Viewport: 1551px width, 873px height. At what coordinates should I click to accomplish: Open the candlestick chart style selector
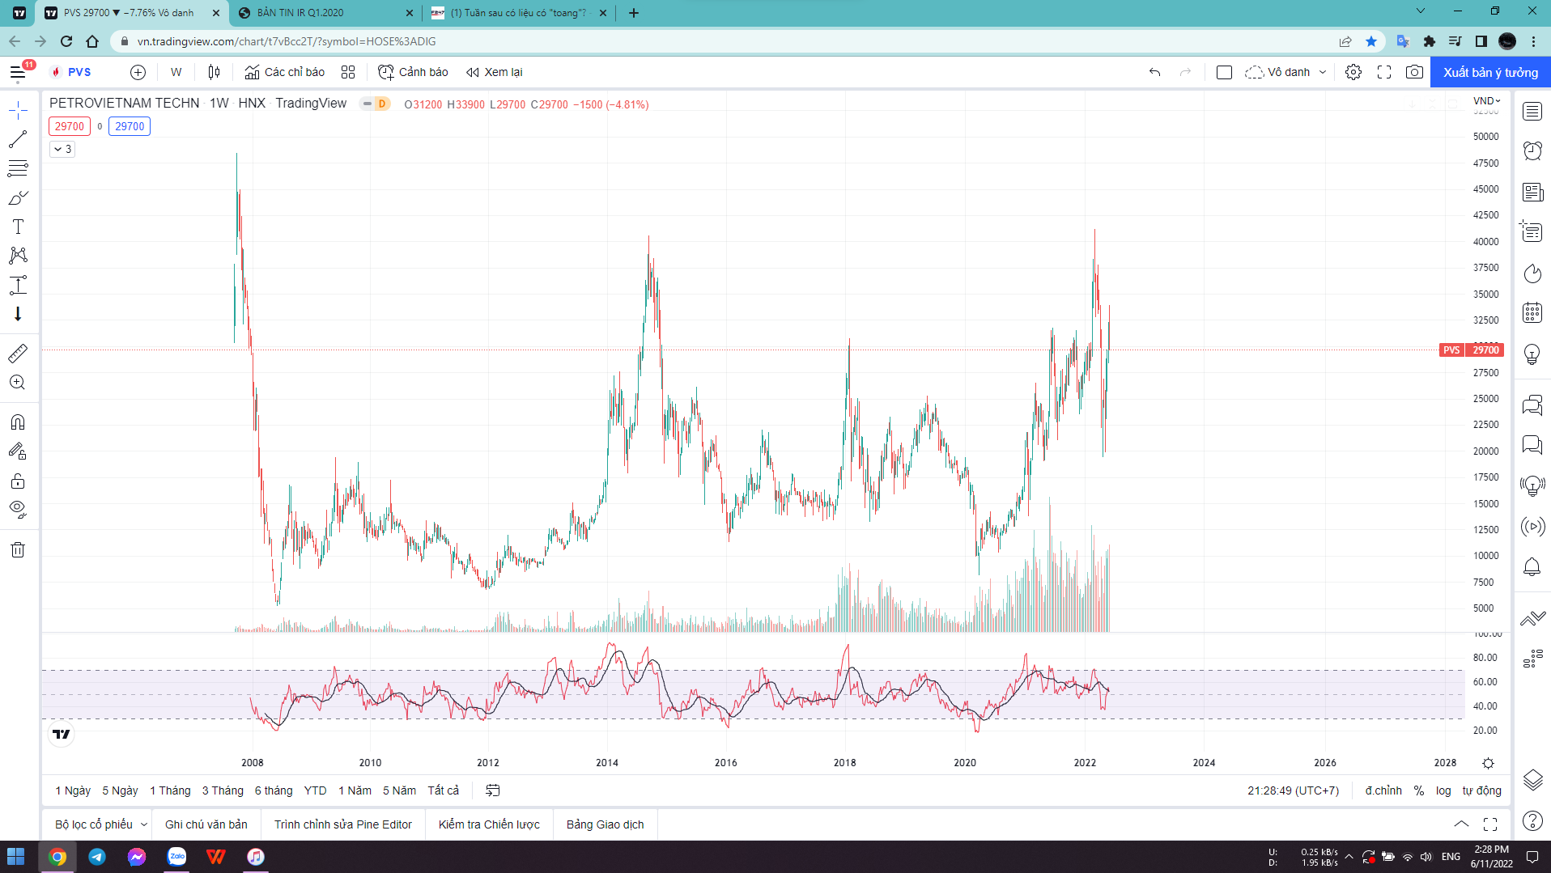pos(214,72)
